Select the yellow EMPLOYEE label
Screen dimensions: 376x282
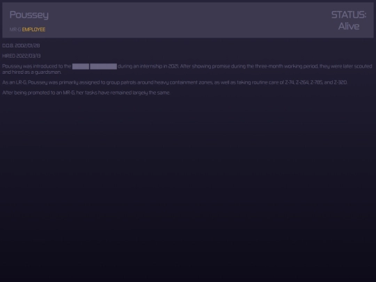(33, 29)
